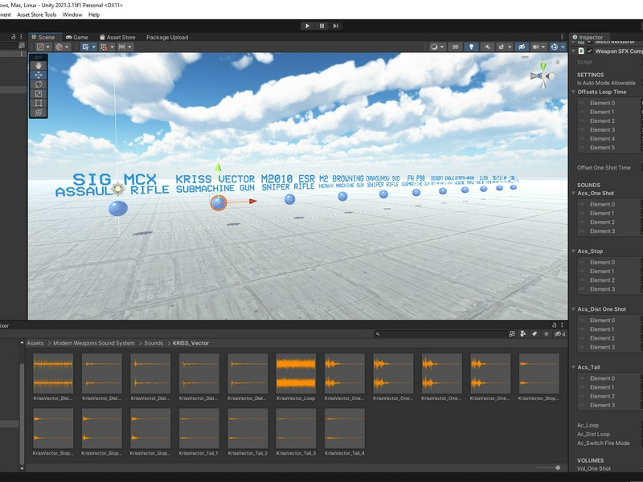Open the Asset Store Tools menu
Viewport: 643px width, 482px height.
36,14
